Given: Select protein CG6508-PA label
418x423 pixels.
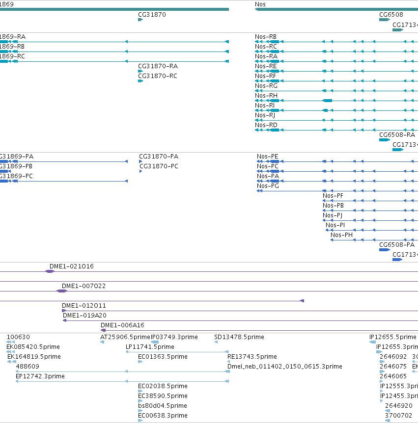Looking at the screenshot, I should [x=397, y=245].
